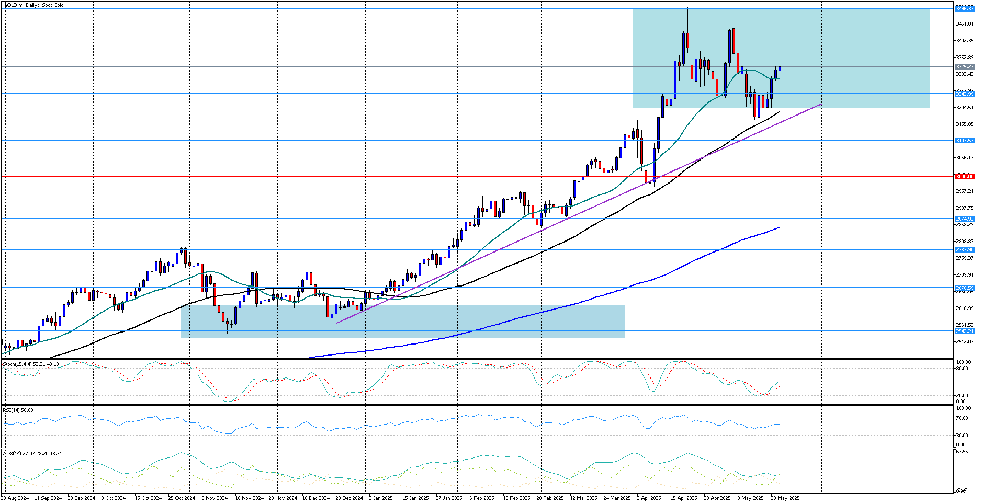Click the '12 Mar 2025' date label
The width and height of the screenshot is (981, 504).
[x=583, y=498]
